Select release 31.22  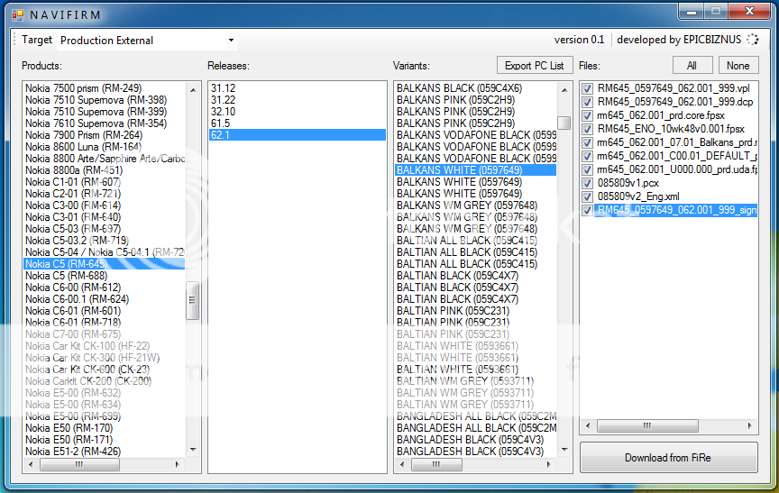pyautogui.click(x=298, y=100)
